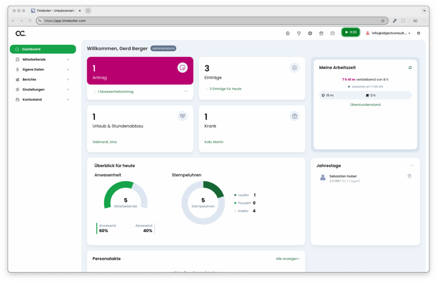The image size is (437, 282).
Task: Click the Stempeluhren donut chart
Action: [203, 203]
